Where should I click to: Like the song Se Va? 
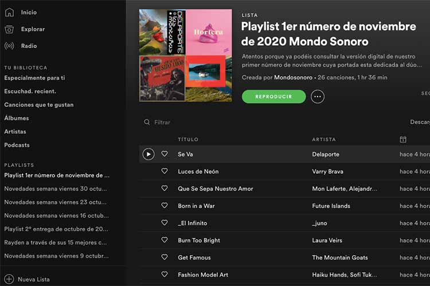click(165, 154)
